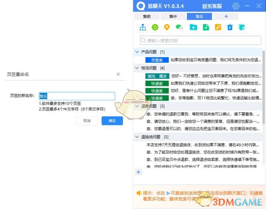Collapse the 产品问题 category

[137, 52]
